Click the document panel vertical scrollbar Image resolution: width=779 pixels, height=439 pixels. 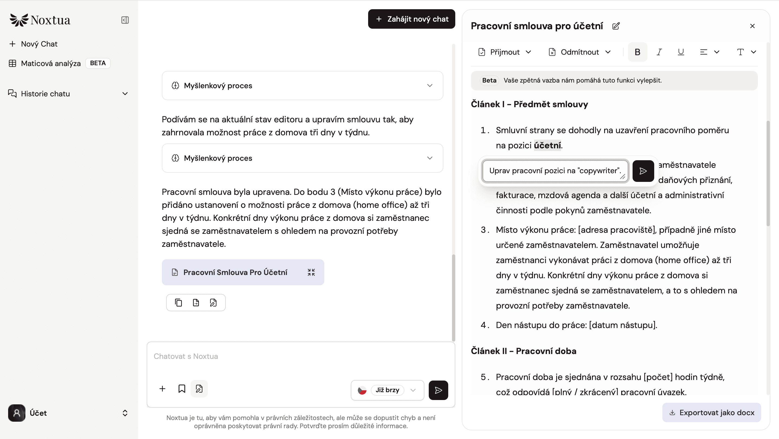pos(768,173)
